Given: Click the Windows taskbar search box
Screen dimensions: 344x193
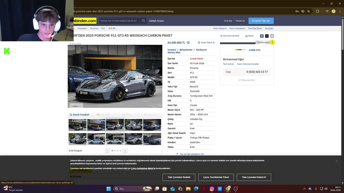Looking at the screenshot, I should click(x=133, y=189).
